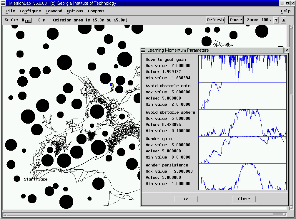The width and height of the screenshot is (296, 219).
Task: Click the zoom in up-arrow button
Action: tap(283, 20)
